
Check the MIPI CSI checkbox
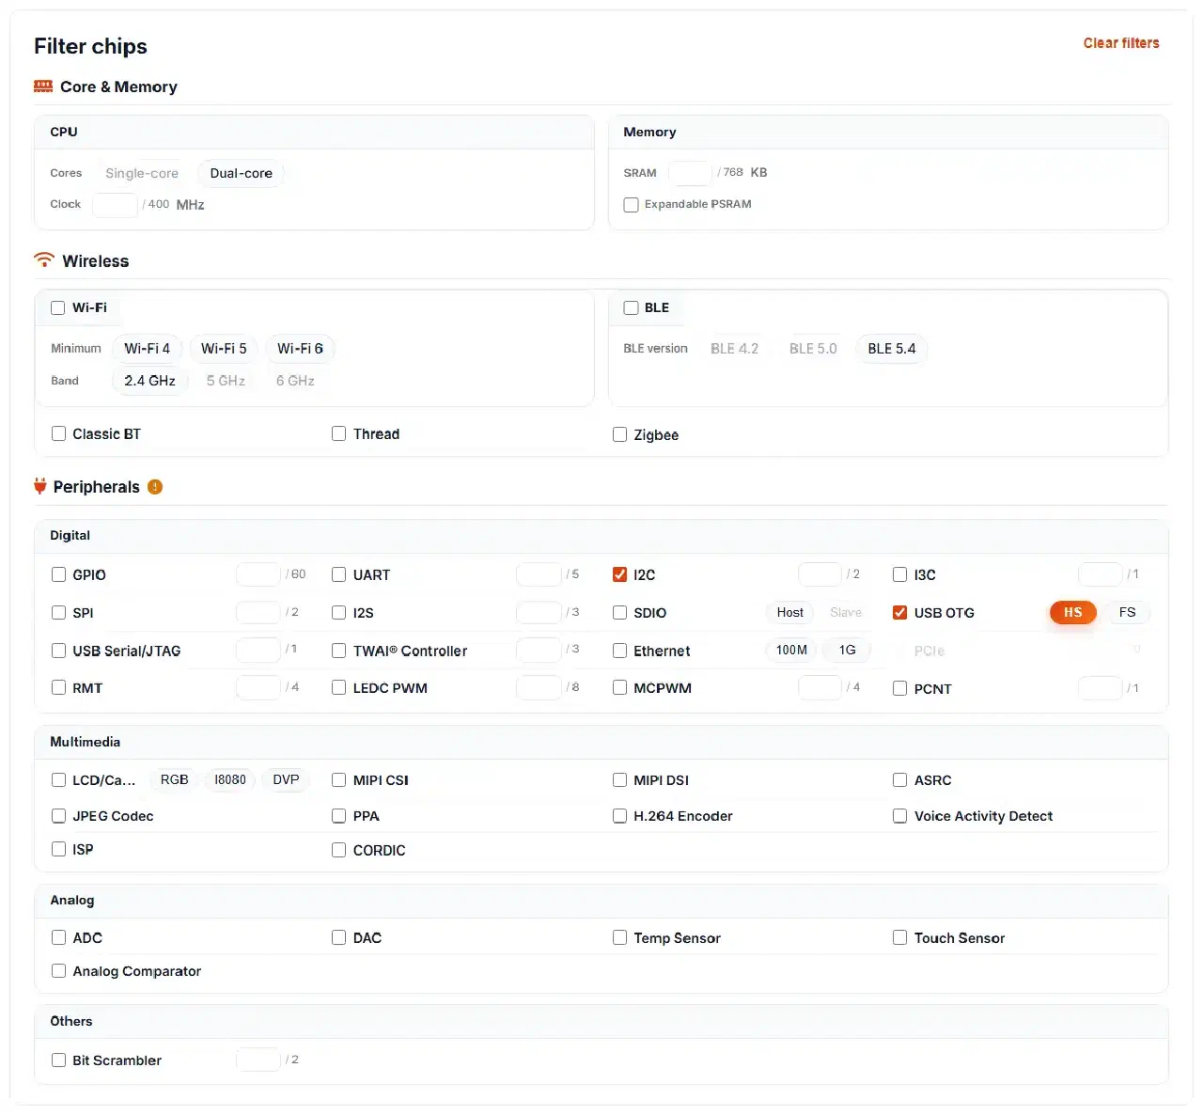coord(339,780)
